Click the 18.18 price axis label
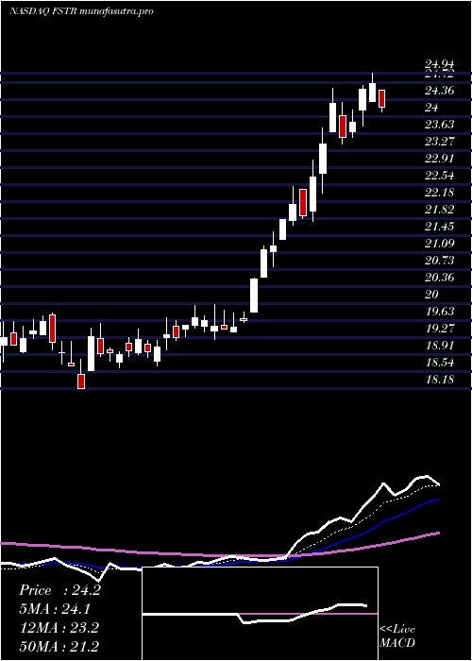 pyautogui.click(x=439, y=380)
